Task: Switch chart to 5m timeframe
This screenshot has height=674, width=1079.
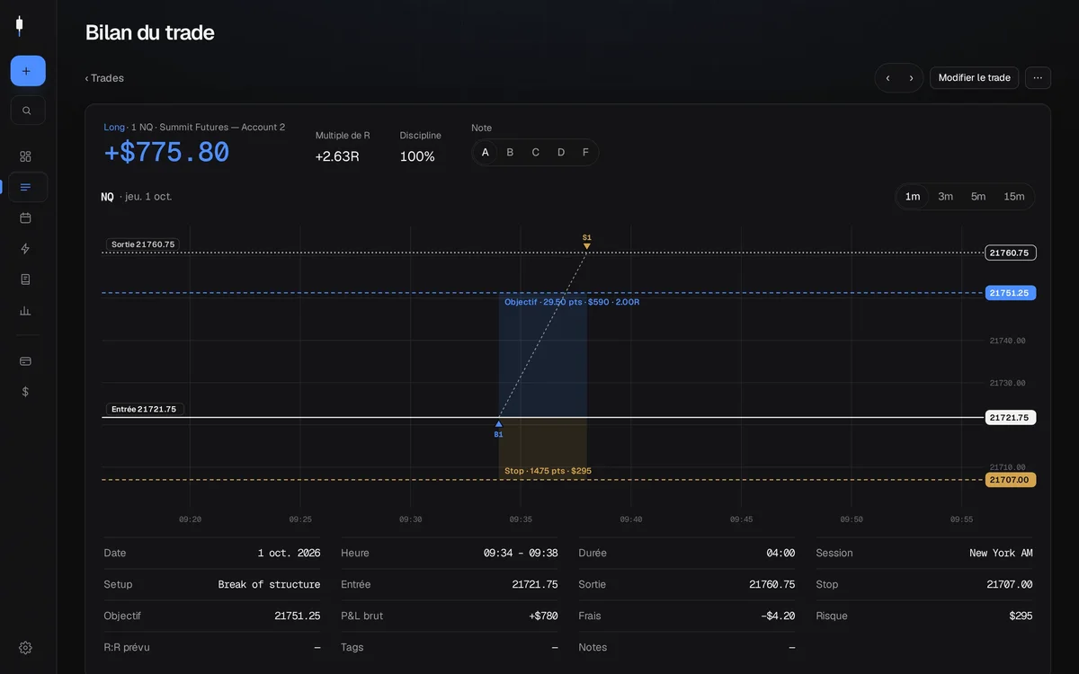Action: [x=978, y=197]
